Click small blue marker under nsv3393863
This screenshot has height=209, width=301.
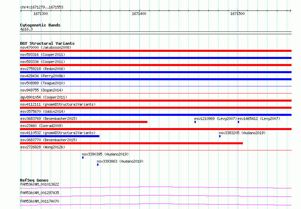tap(98, 165)
